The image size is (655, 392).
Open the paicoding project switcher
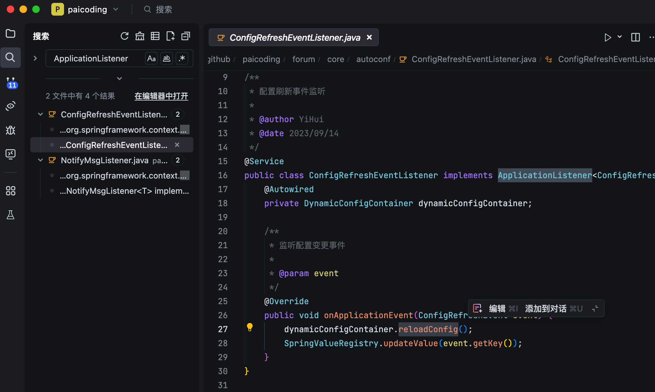[86, 9]
